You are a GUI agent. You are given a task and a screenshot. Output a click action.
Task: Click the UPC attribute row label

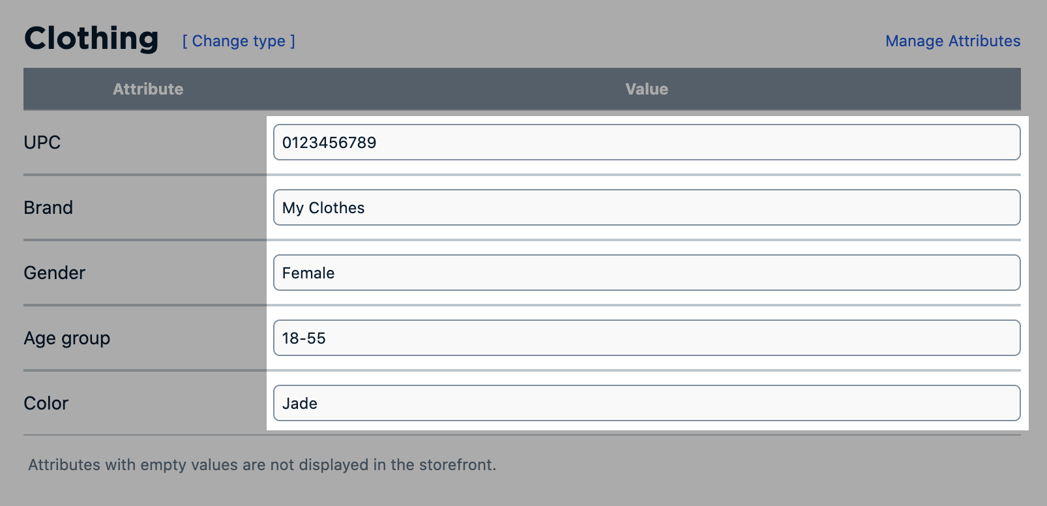pos(42,142)
